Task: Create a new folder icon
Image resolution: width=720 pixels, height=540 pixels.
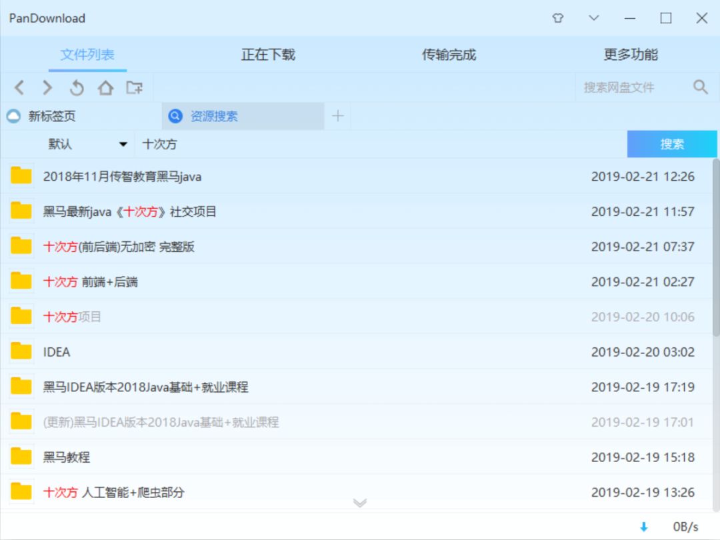Action: click(x=135, y=87)
